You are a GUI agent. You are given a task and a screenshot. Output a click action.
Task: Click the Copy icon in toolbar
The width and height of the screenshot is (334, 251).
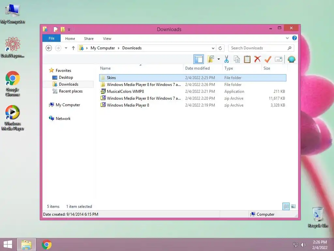pyautogui.click(x=237, y=59)
